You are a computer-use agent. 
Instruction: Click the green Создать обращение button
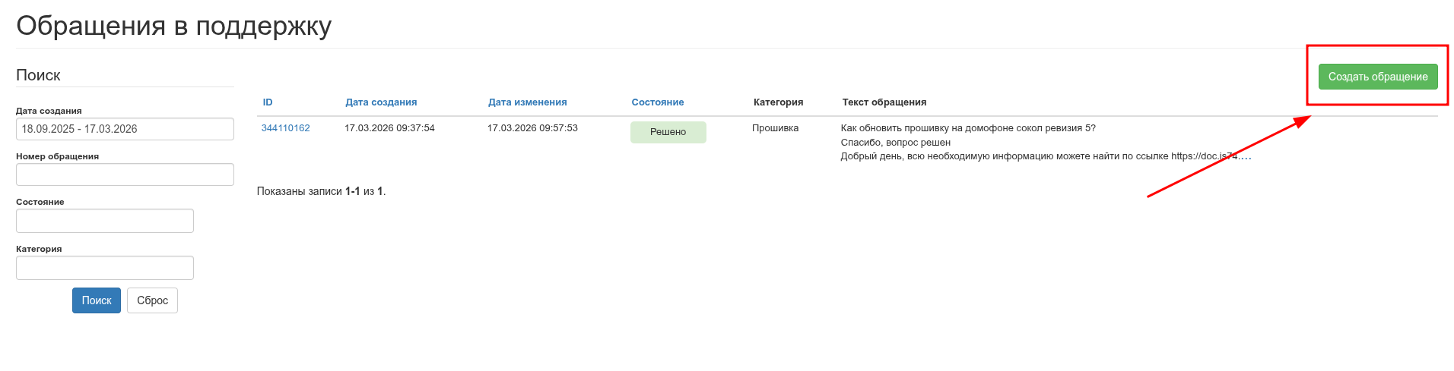point(1377,77)
